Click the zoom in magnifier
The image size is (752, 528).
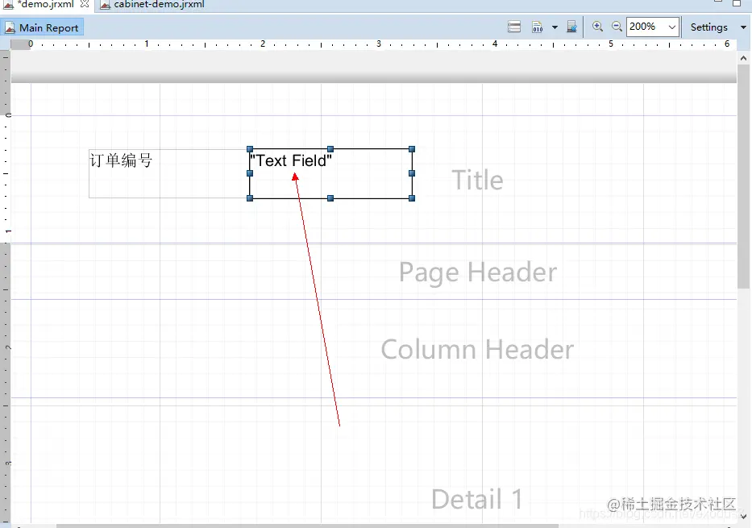[x=597, y=27]
